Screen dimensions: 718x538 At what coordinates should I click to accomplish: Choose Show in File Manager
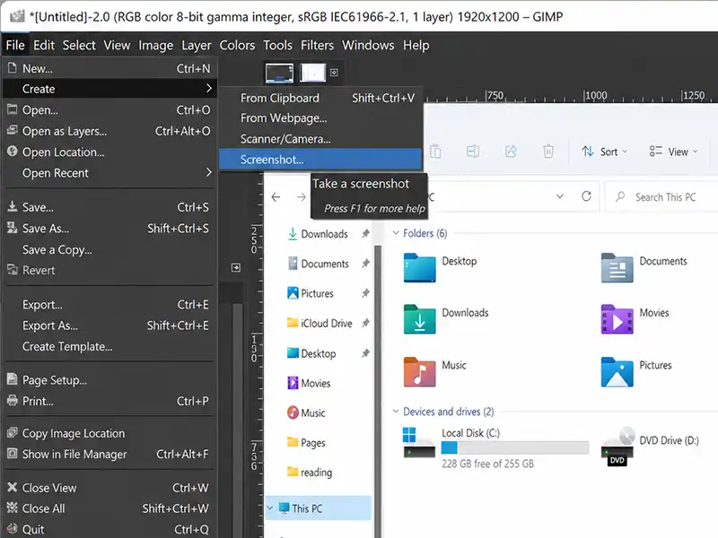pyautogui.click(x=109, y=455)
